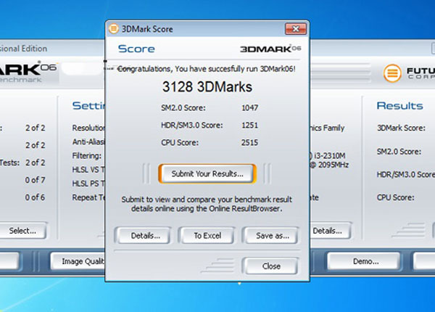Click the Results heading in main window

(399, 106)
